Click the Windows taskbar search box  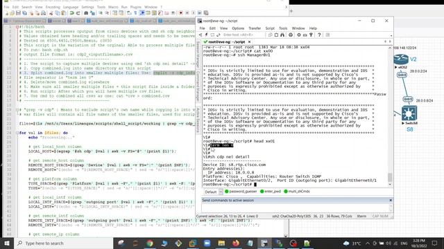click(x=64, y=243)
